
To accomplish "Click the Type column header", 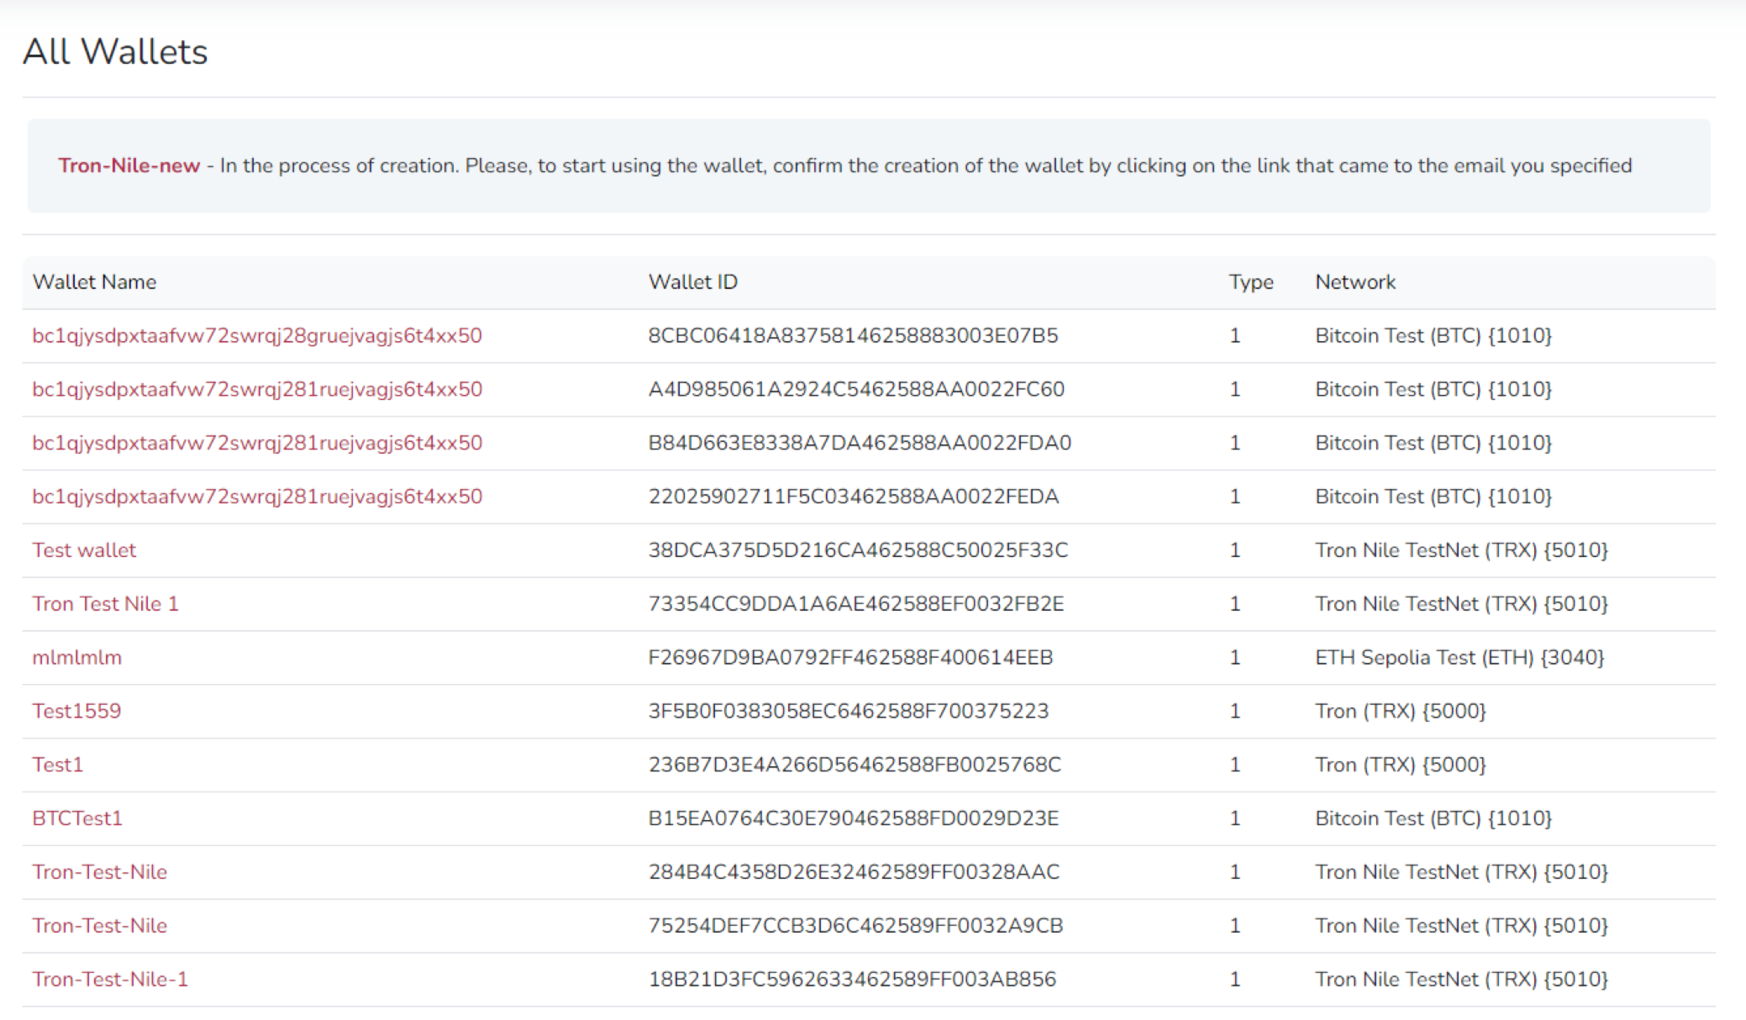I will point(1250,282).
